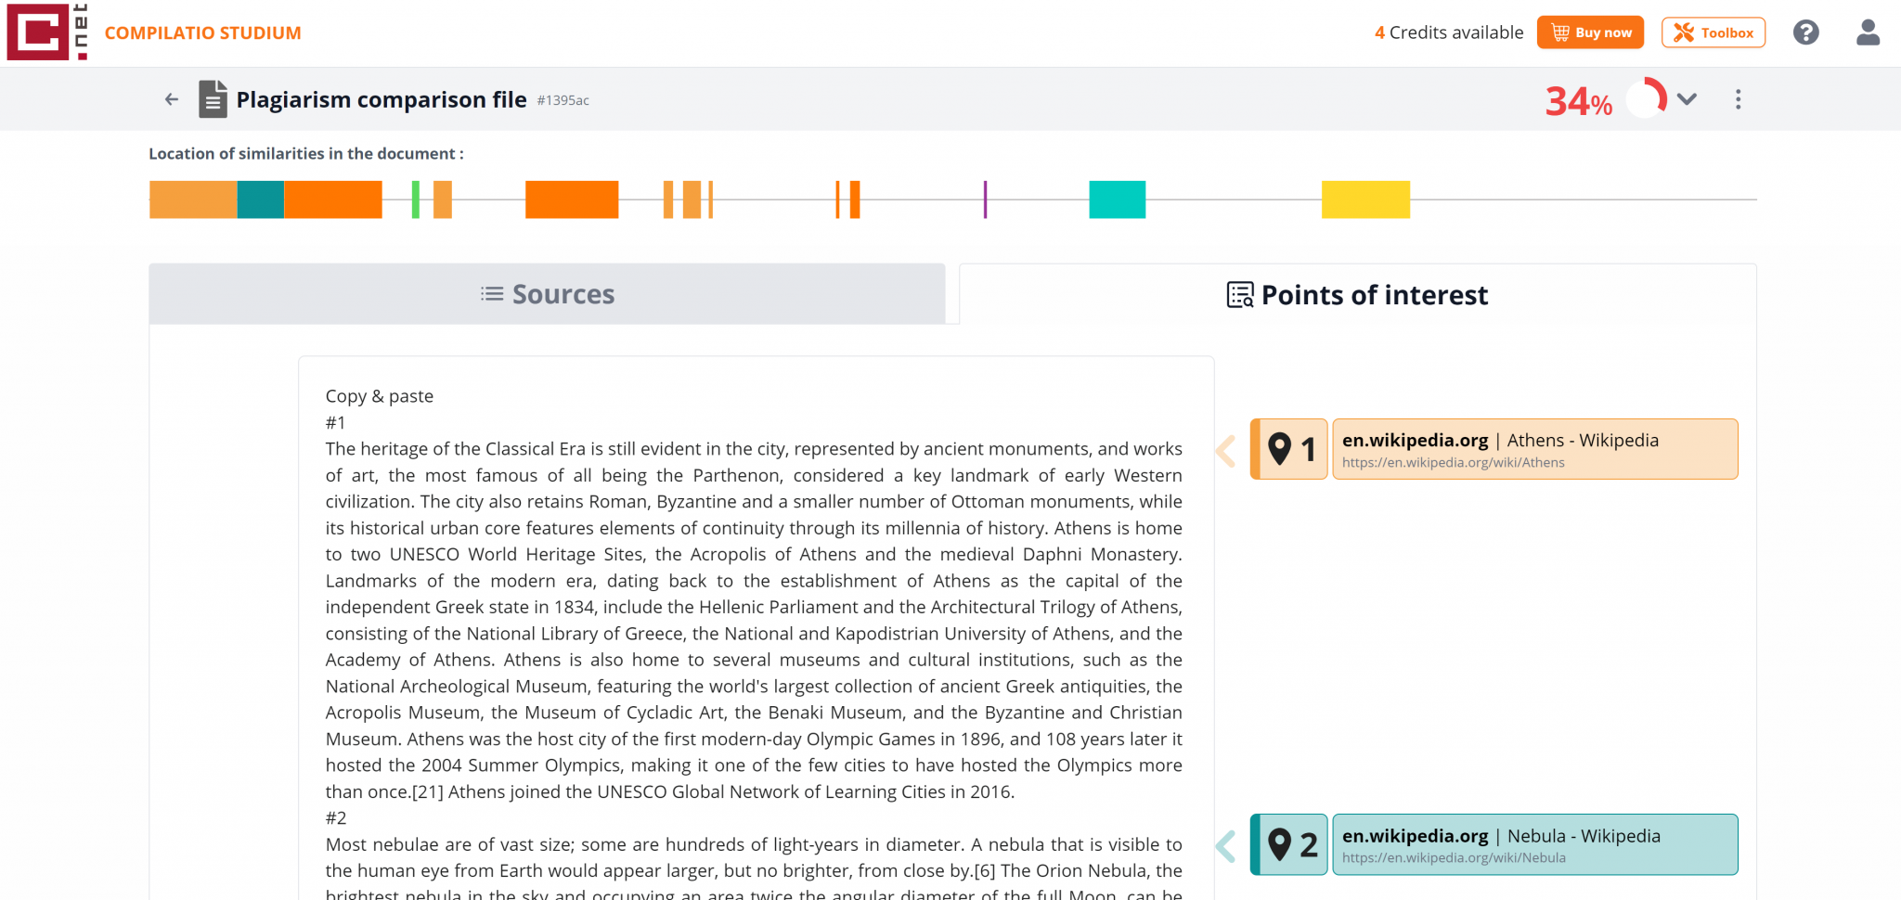This screenshot has width=1901, height=900.
Task: Select point of interest marker 2
Action: (1291, 844)
